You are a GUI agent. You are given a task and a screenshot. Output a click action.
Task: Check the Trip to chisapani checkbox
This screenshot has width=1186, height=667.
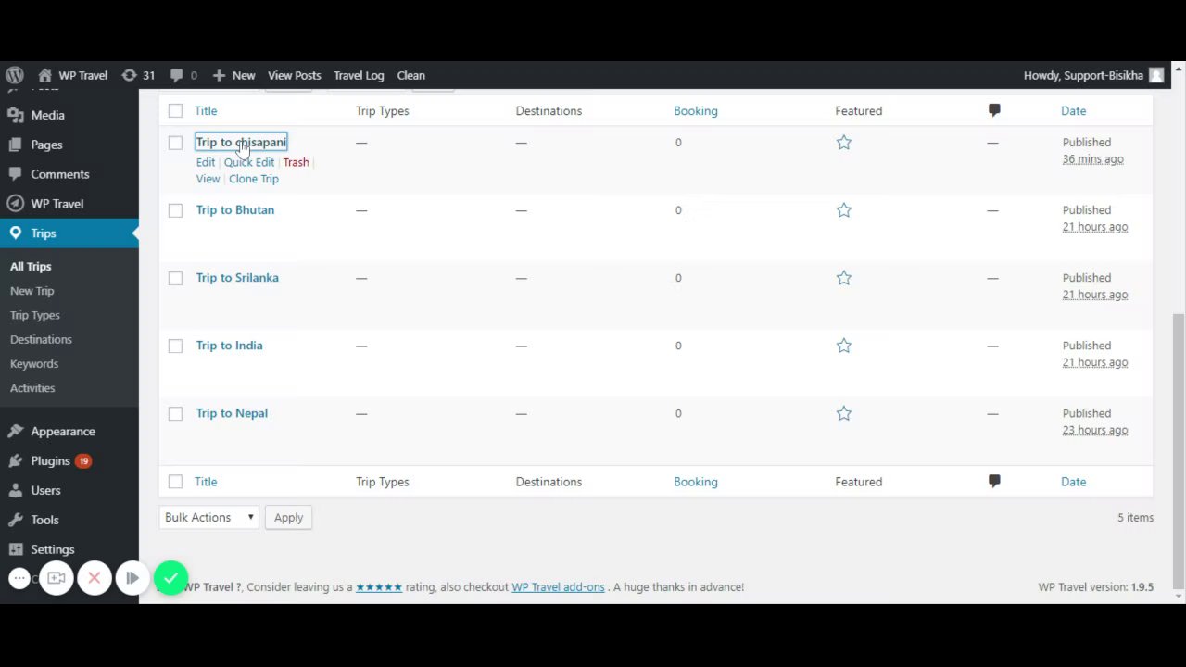click(175, 143)
